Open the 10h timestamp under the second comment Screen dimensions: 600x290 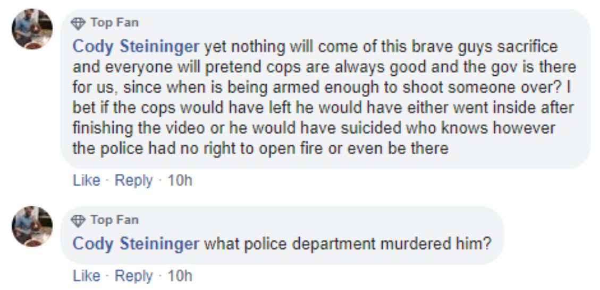point(180,276)
